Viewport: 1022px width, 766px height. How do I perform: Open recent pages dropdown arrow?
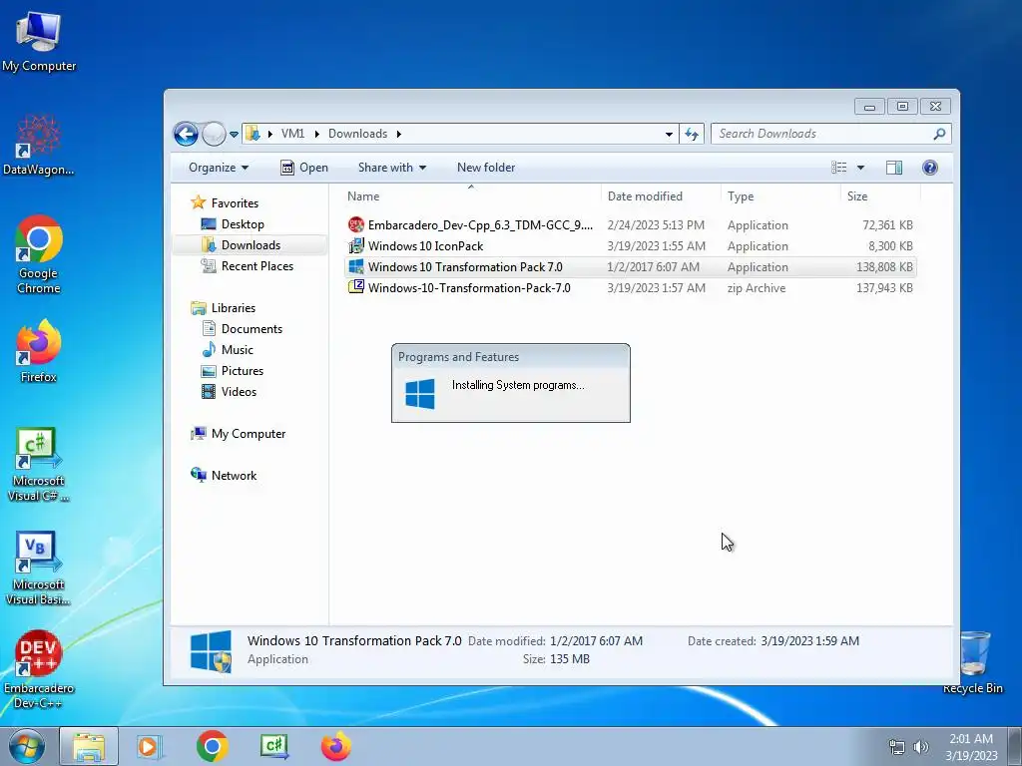234,135
